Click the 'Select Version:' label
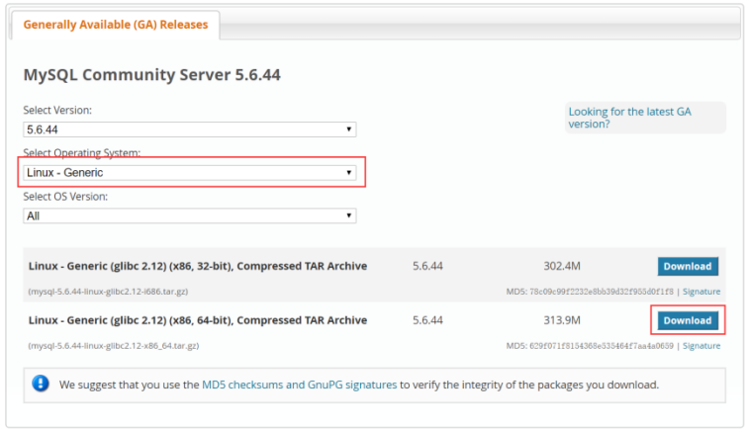This screenshot has width=748, height=430. click(x=57, y=110)
